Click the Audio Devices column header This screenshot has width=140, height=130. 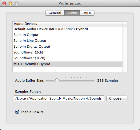tap(67, 24)
